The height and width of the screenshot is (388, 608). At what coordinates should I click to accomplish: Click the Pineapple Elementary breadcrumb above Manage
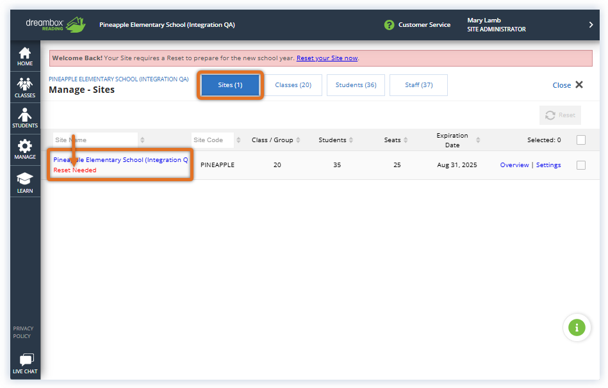coord(119,79)
